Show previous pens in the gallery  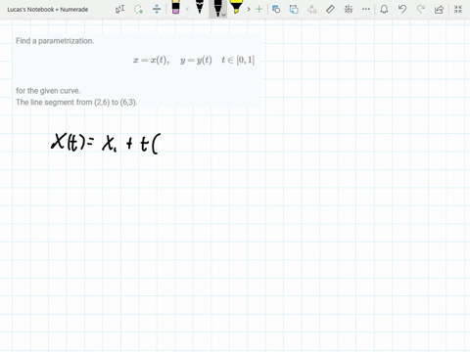[187, 9]
